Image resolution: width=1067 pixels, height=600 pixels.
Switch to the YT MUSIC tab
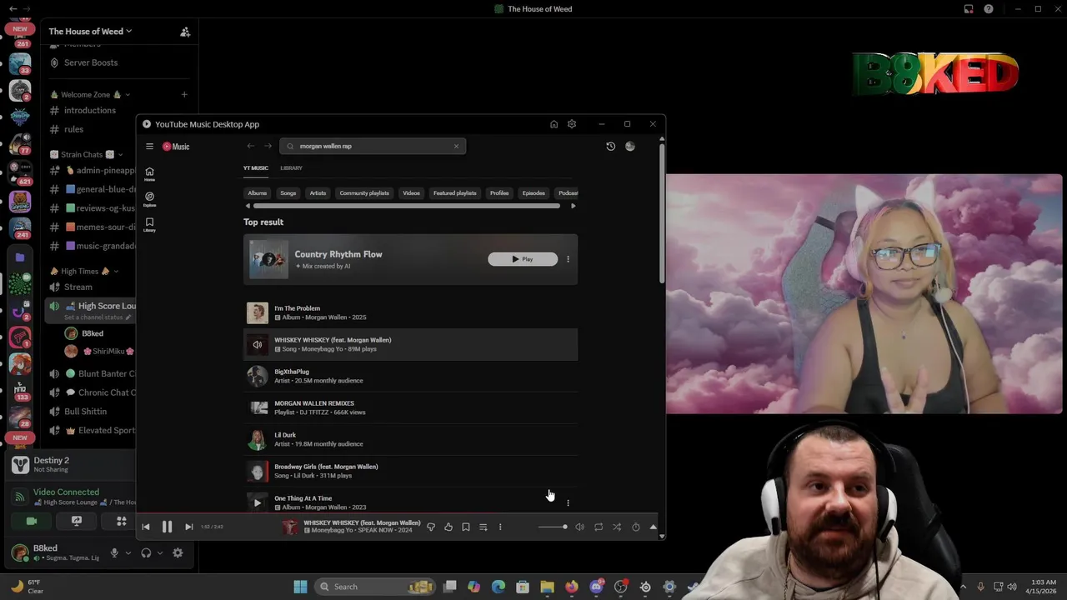256,168
